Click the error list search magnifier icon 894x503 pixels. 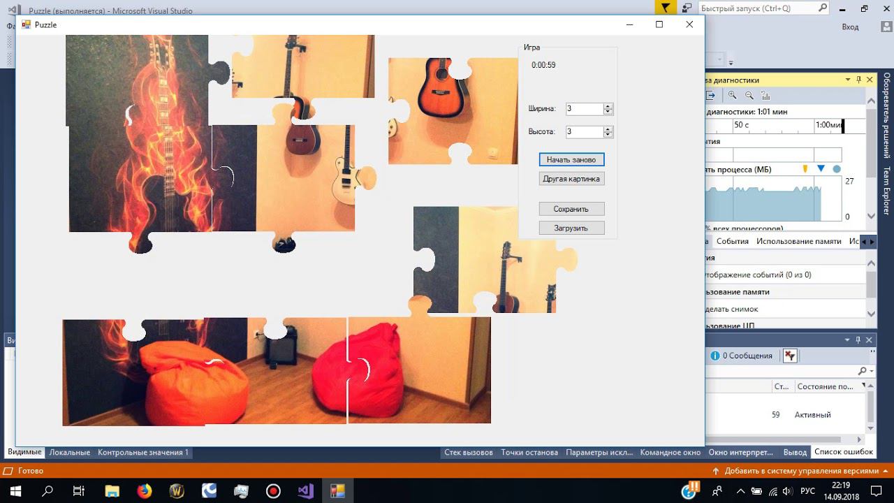863,371
